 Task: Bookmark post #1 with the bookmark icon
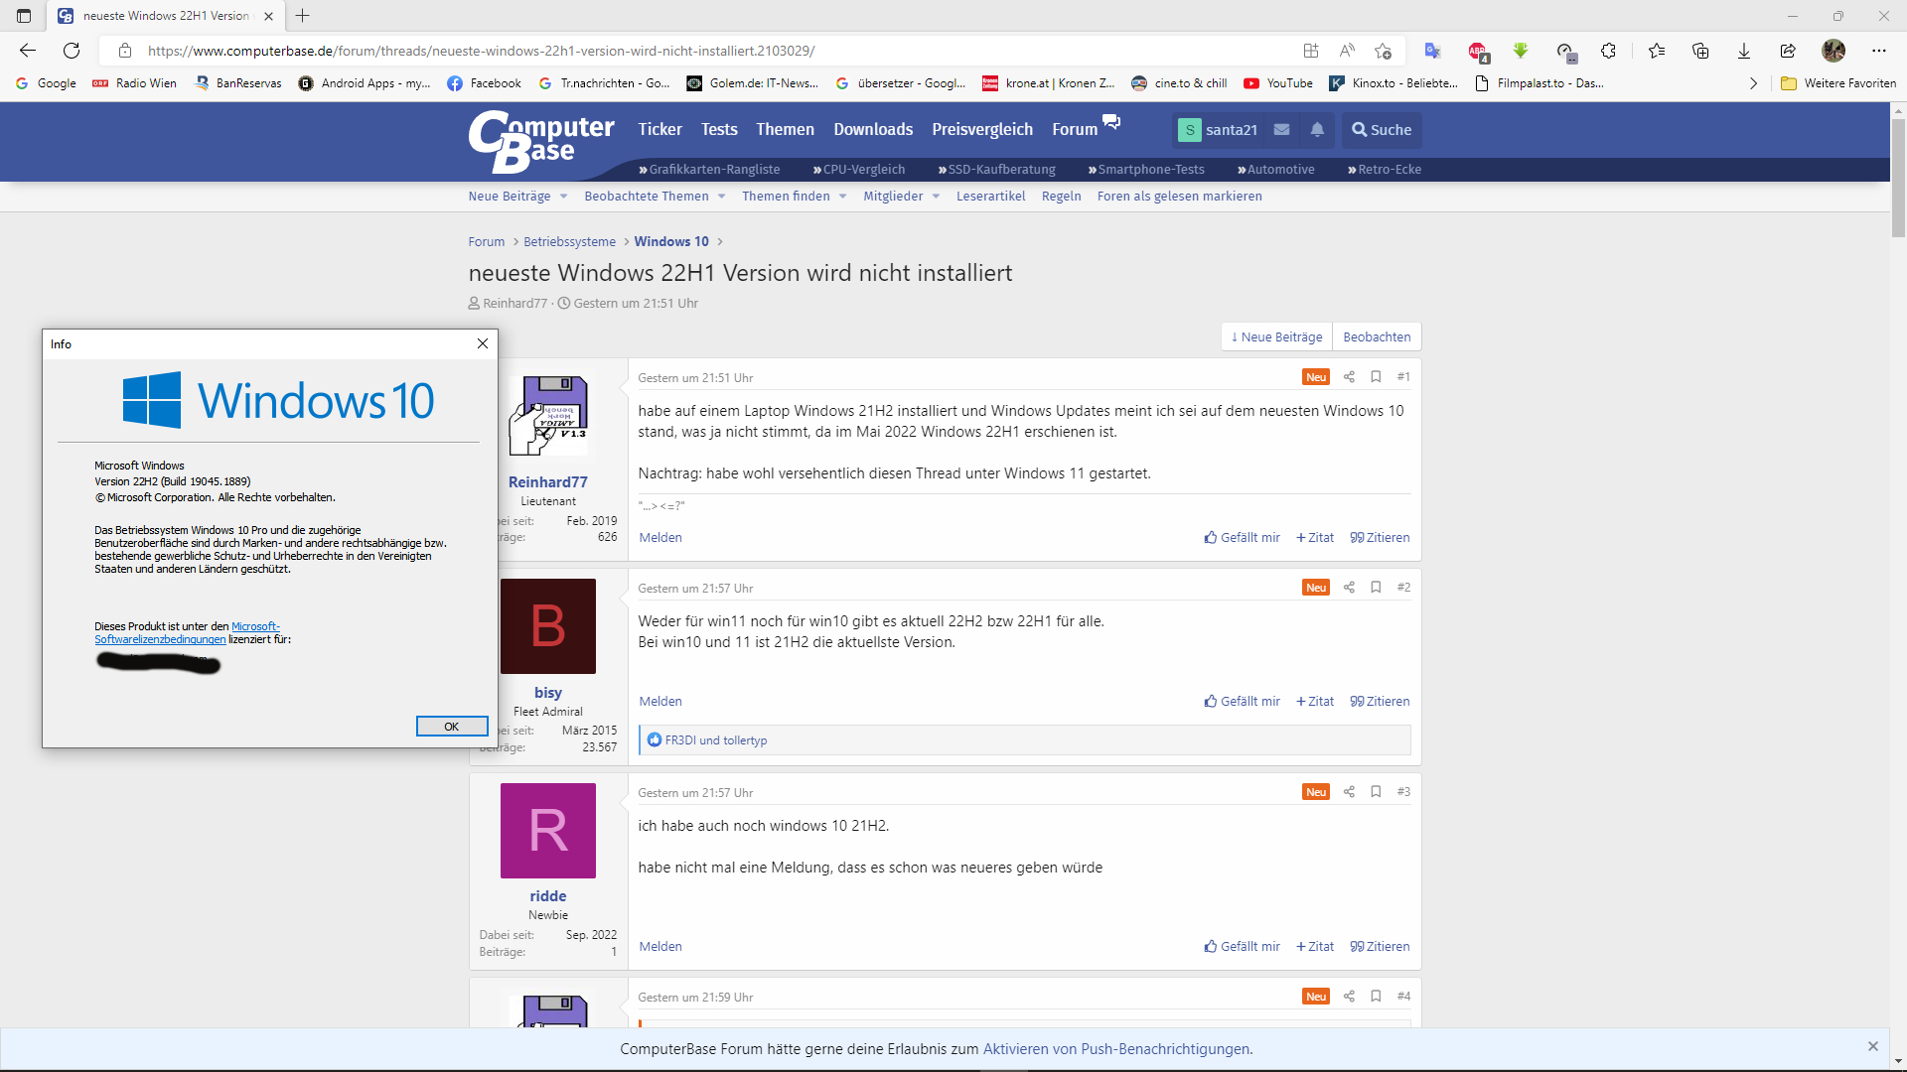(1376, 377)
